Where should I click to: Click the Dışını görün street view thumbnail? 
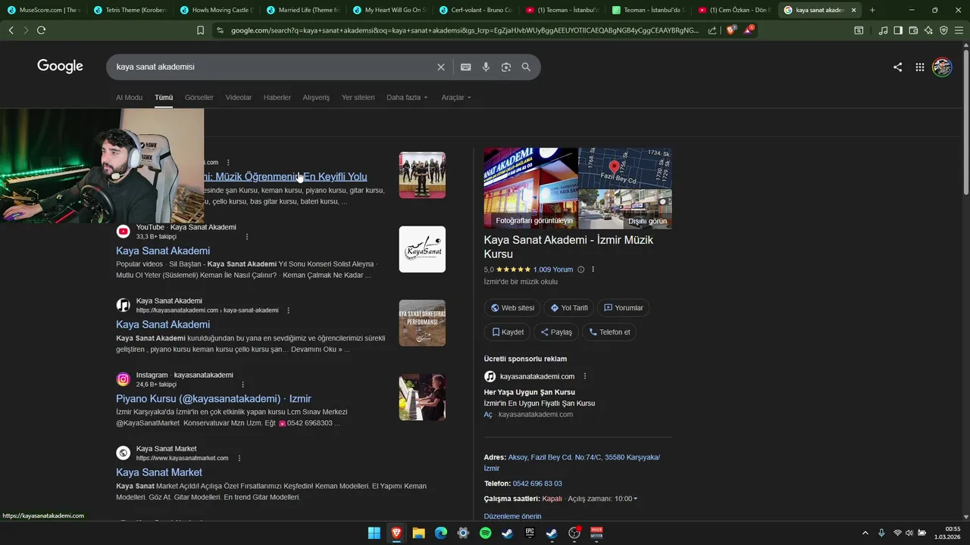[625, 209]
